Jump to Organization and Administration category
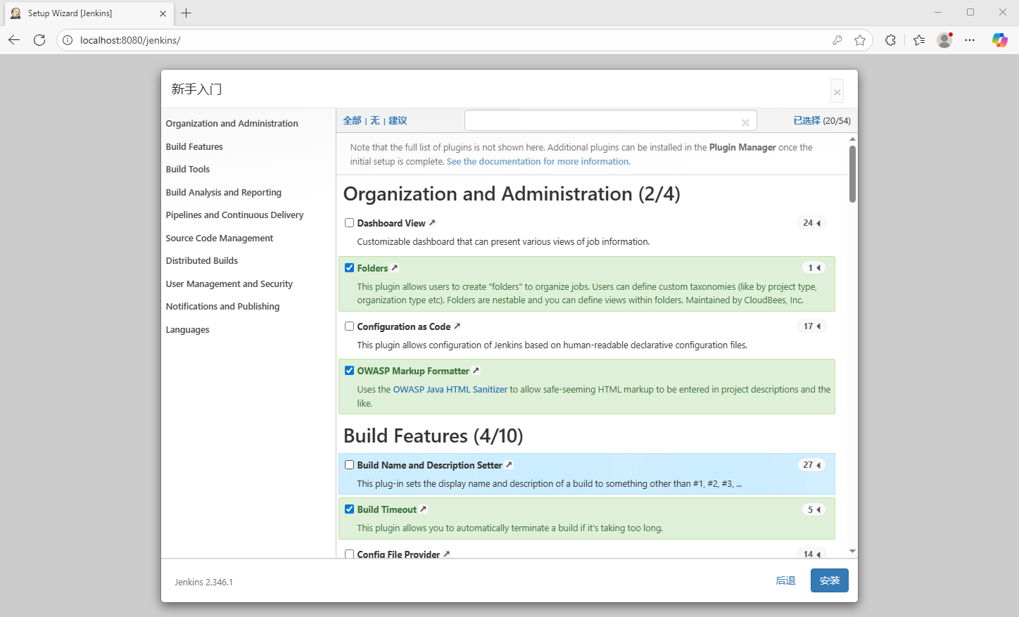 [x=232, y=123]
